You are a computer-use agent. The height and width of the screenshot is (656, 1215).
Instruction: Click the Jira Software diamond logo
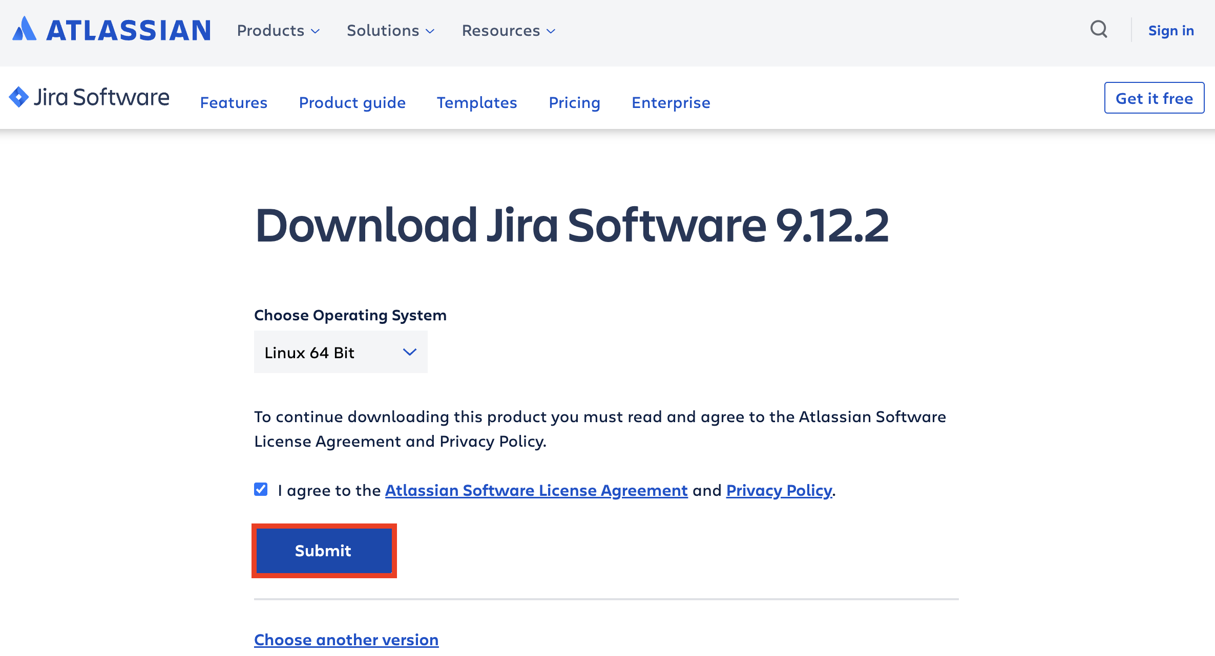coord(19,97)
